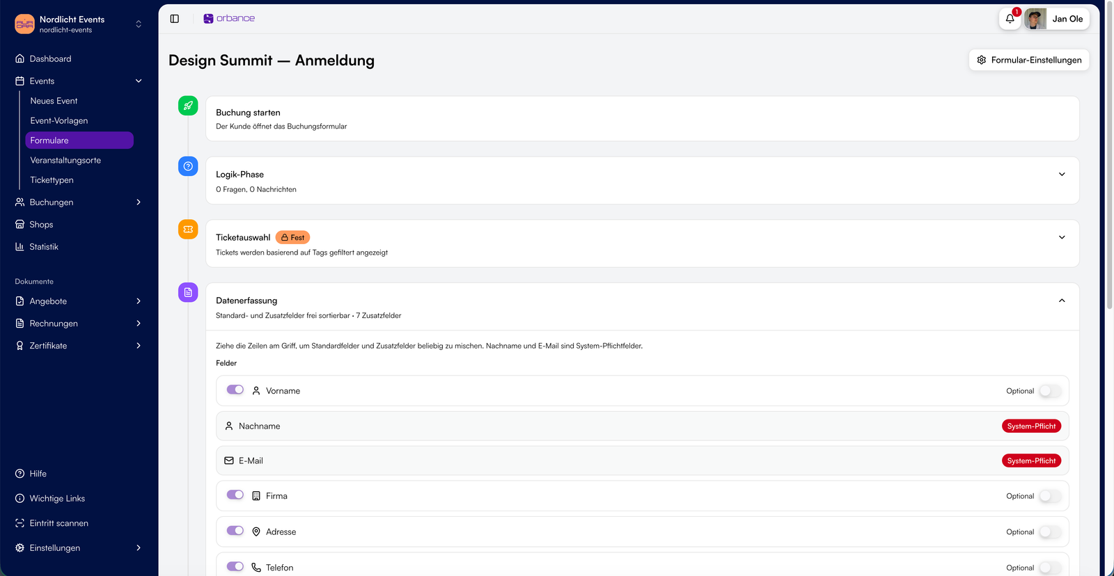Click the Adresse map pin icon
Viewport: 1114px width, 576px height.
(256, 531)
